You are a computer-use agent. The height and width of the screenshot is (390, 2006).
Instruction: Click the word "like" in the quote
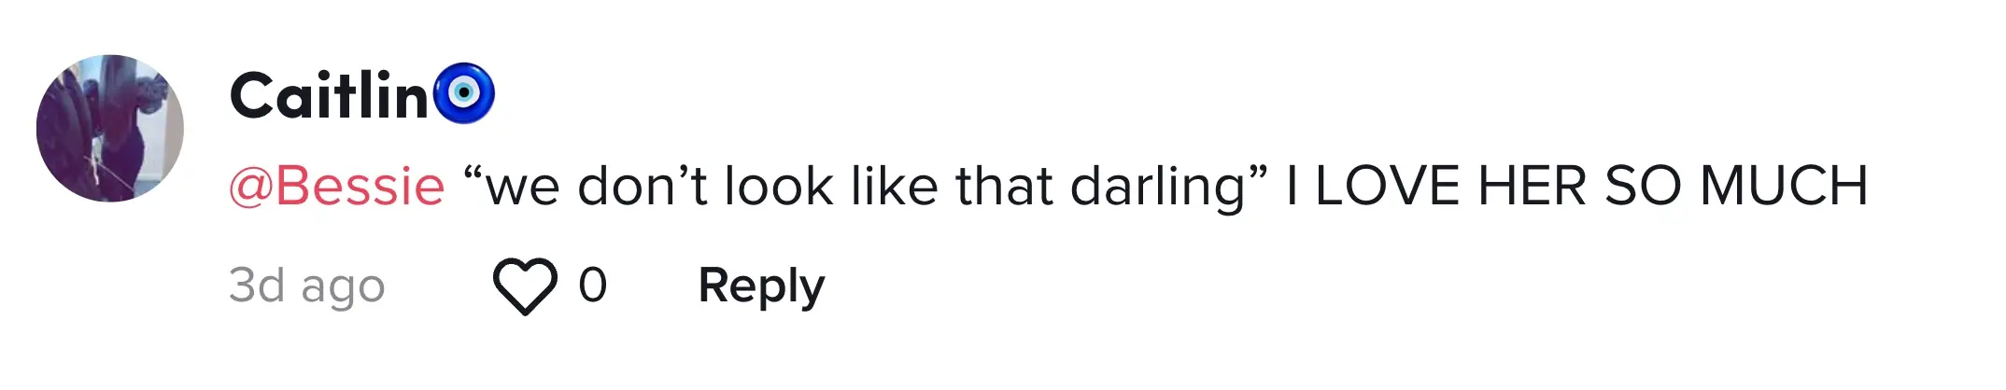coord(893,187)
